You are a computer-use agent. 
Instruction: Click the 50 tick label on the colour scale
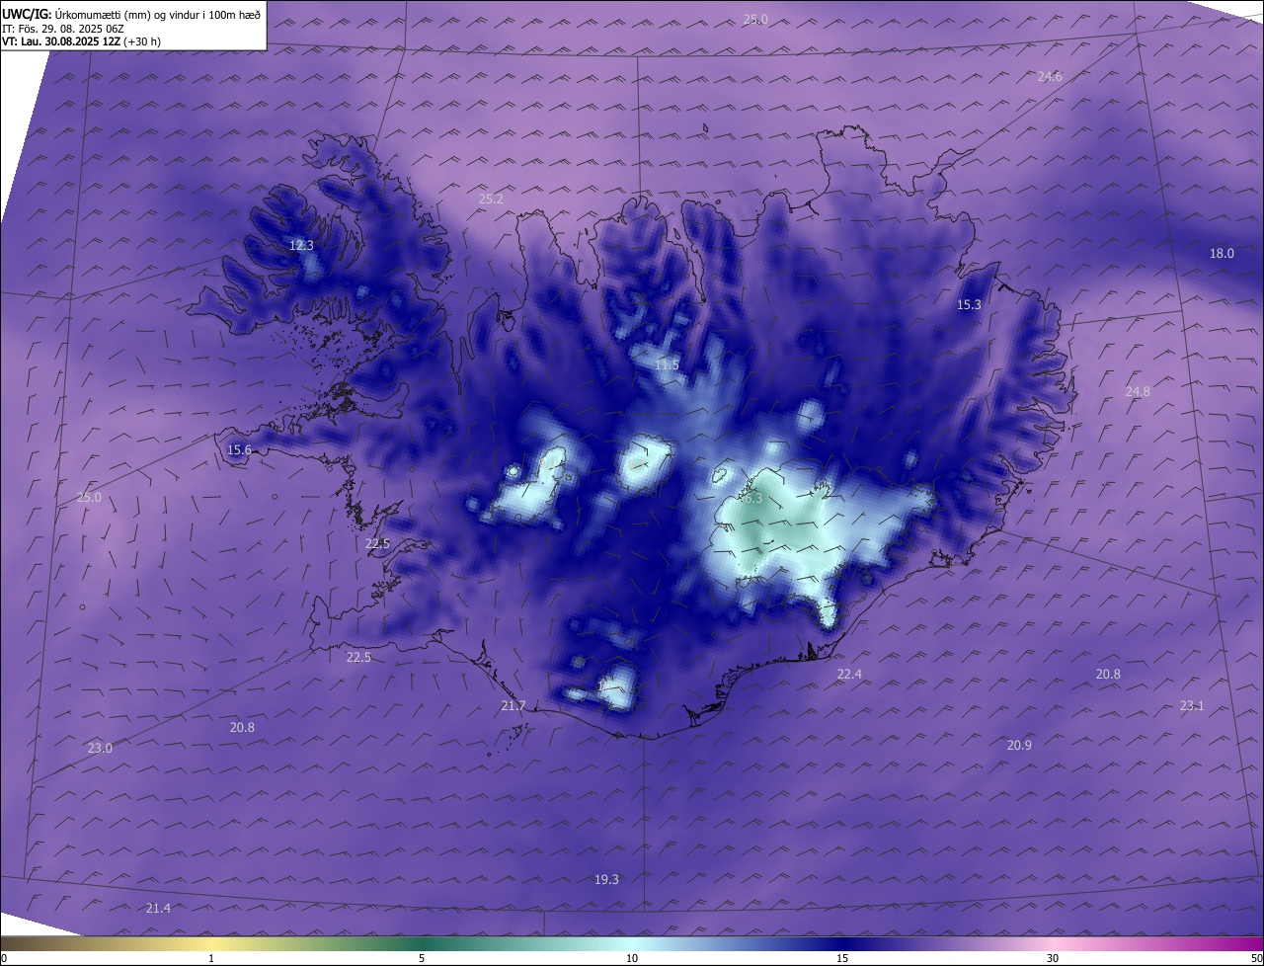pos(1256,958)
